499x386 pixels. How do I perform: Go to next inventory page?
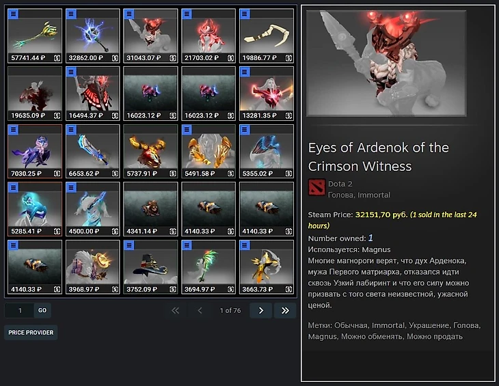tap(261, 310)
